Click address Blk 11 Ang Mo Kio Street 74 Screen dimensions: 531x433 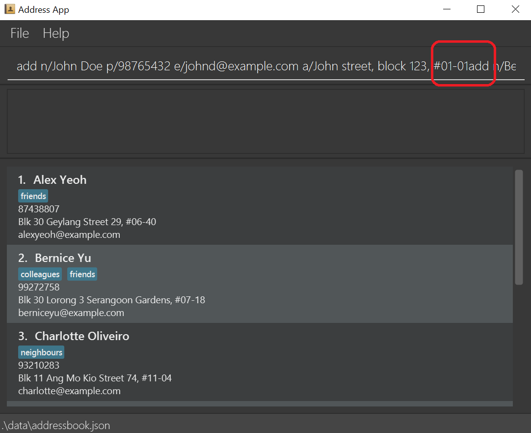[x=95, y=378]
